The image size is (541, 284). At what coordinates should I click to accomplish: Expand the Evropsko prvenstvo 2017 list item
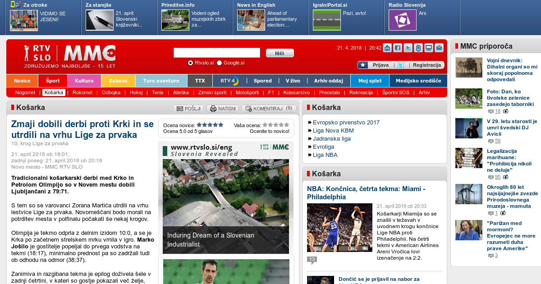tap(346, 122)
